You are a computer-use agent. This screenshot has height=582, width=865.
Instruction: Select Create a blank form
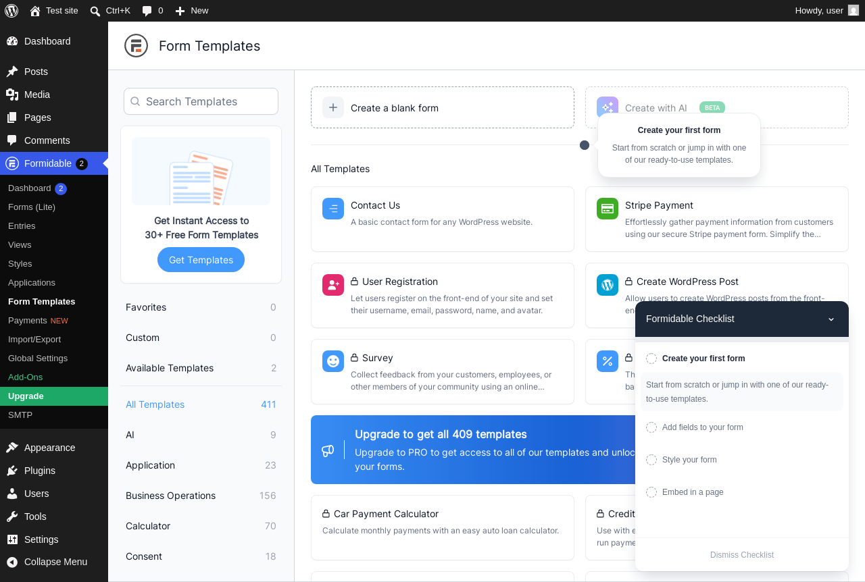tap(443, 107)
